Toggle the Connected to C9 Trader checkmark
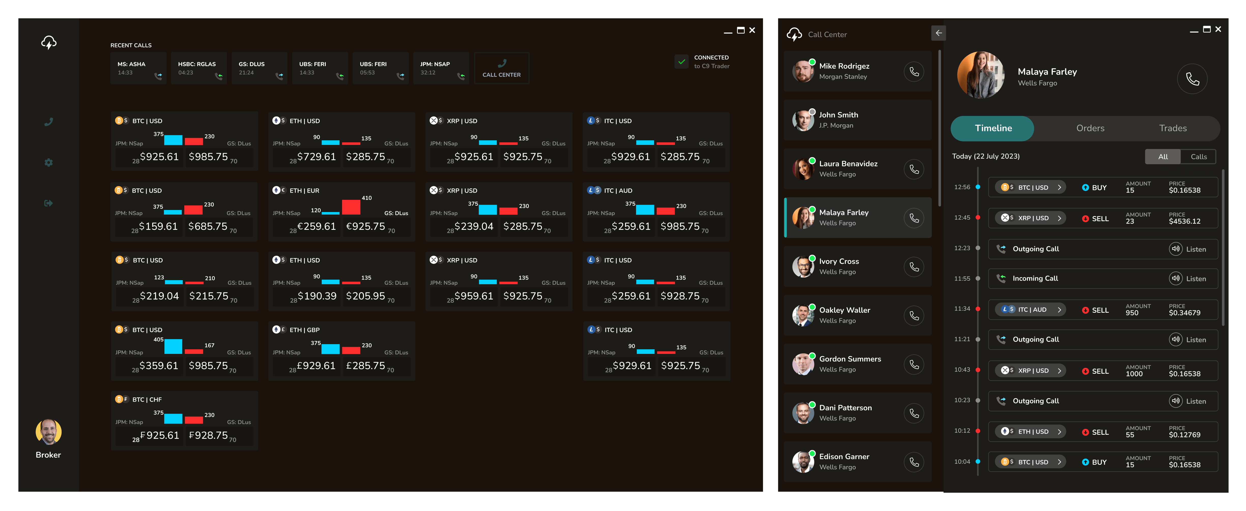 point(682,62)
